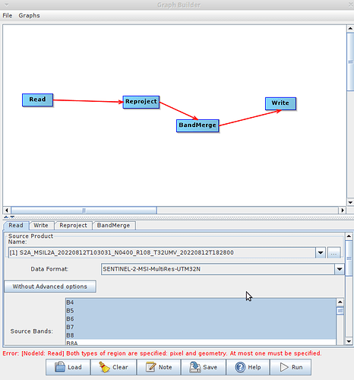The image size is (354, 380).
Task: Select the Write node in graph
Action: click(280, 103)
